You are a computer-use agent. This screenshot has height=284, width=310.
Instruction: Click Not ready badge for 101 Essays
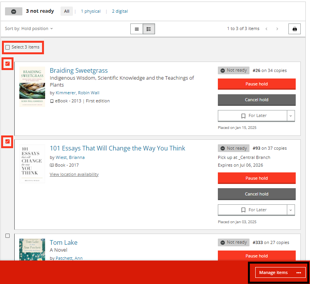click(234, 148)
